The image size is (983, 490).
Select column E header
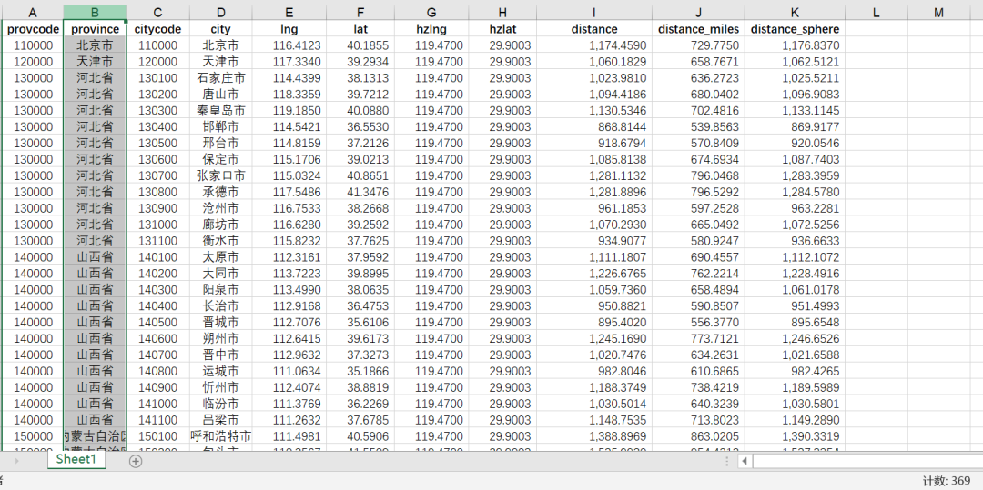point(289,13)
